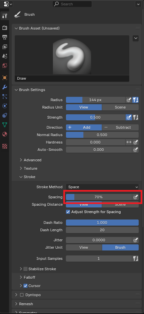This screenshot has height=314, width=144.
Task: Open the brush asset menu arrow
Action: tap(136, 38)
